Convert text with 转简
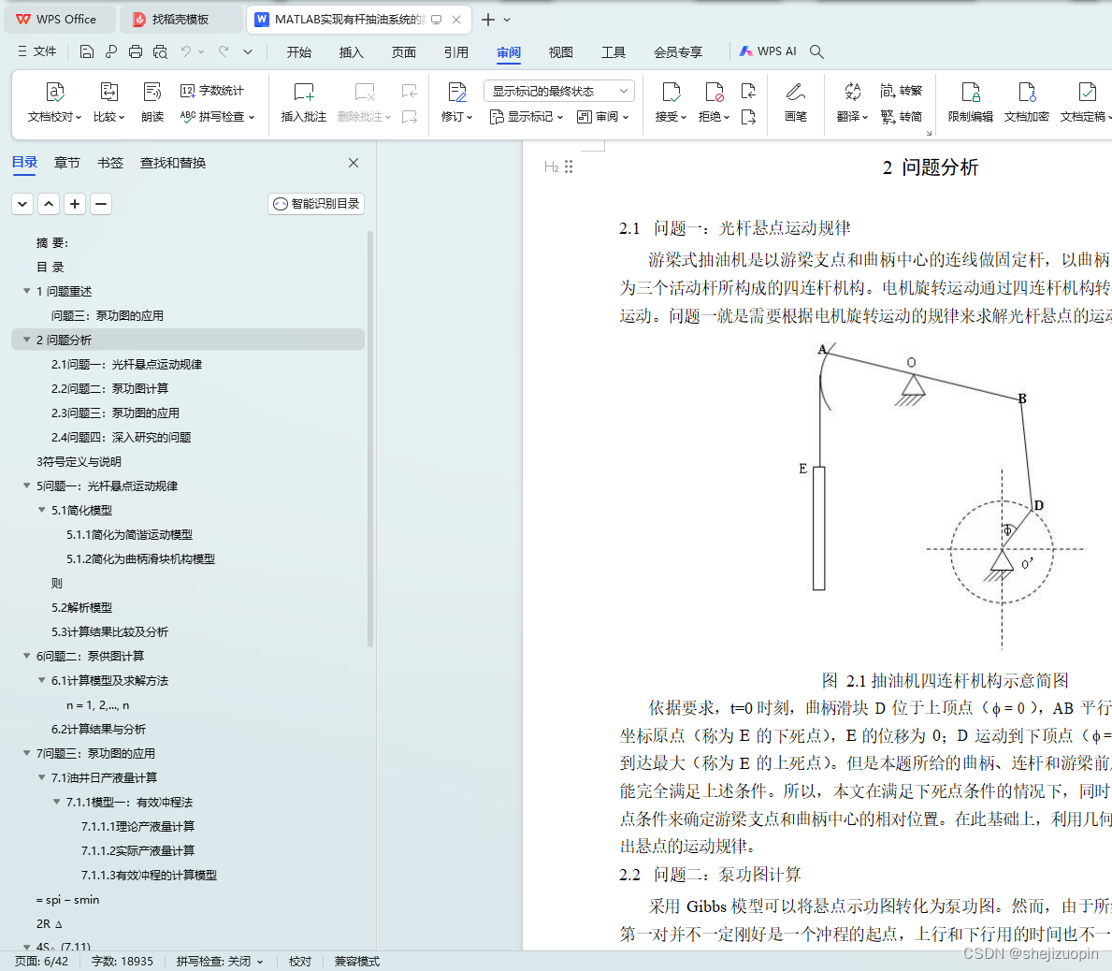Screen dimensions: 1112x971 pyautogui.click(x=902, y=116)
